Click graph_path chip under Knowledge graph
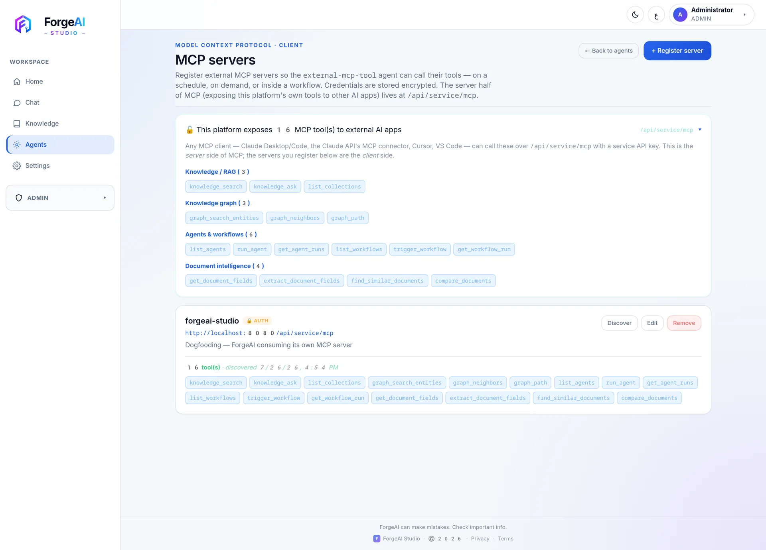 [347, 218]
